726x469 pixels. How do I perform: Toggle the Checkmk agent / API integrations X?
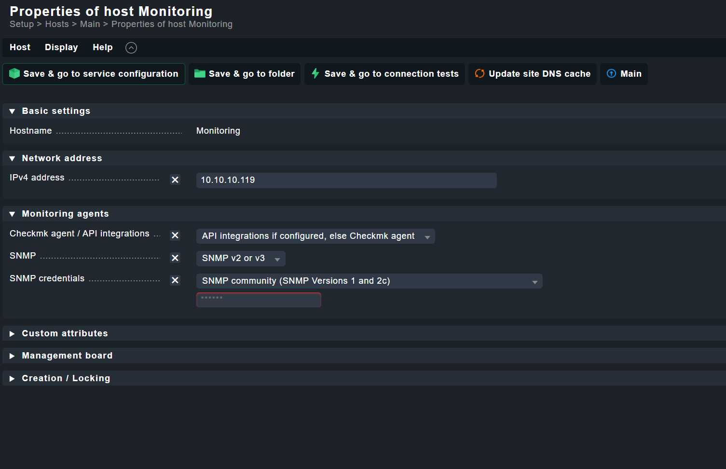[175, 235]
